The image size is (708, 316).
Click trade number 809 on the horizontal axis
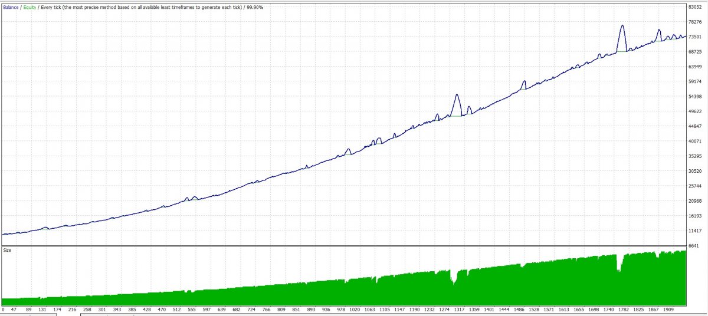[x=281, y=309]
